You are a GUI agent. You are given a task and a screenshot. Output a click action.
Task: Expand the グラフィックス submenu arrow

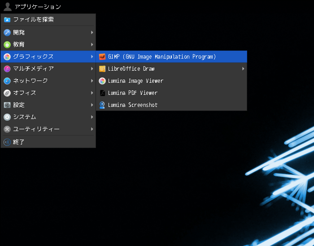92,57
